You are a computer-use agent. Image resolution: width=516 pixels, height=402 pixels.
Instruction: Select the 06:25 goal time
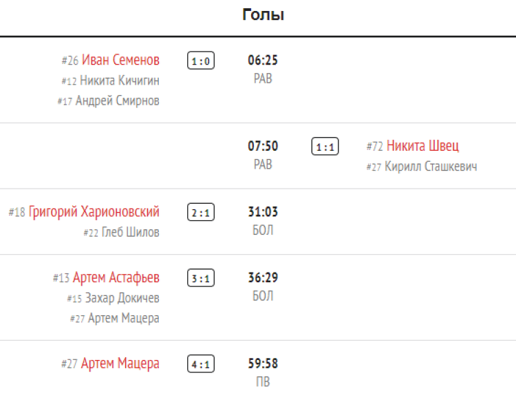click(263, 61)
